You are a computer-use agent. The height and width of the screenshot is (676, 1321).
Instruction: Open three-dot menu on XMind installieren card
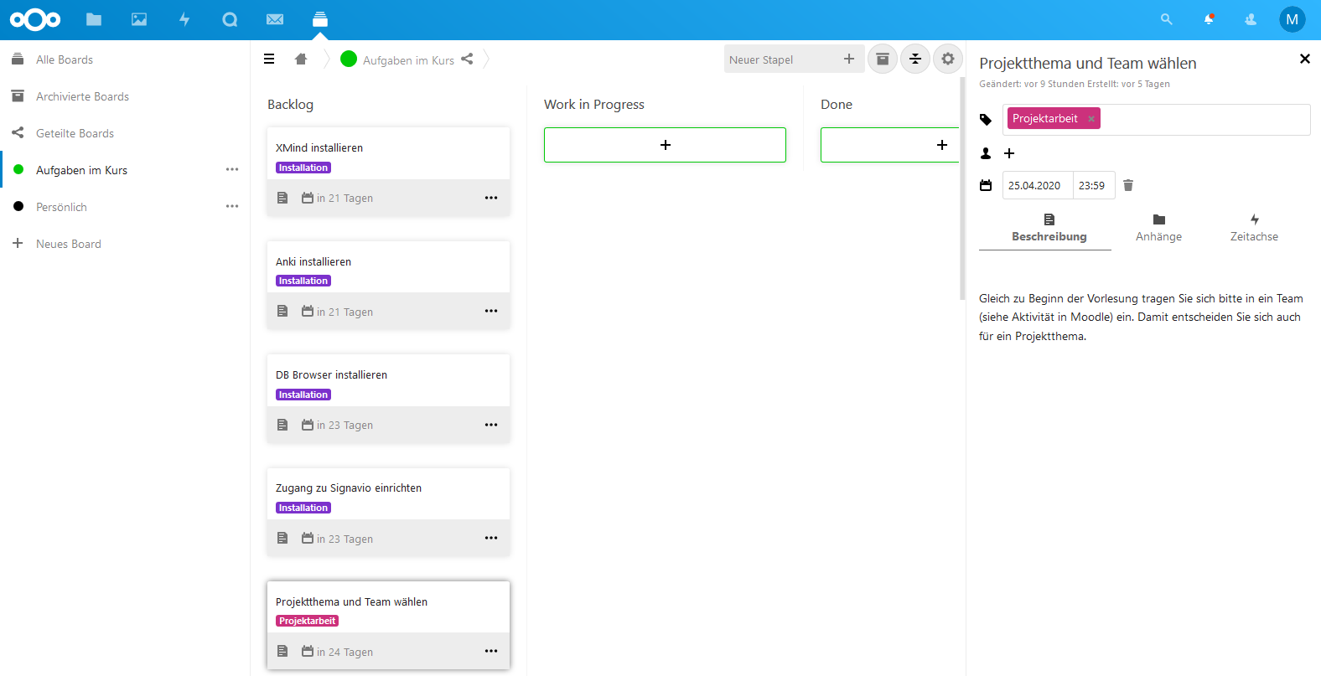click(491, 198)
